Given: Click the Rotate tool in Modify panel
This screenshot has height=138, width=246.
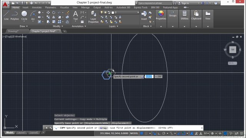Looking at the screenshot, I should coord(54,12).
